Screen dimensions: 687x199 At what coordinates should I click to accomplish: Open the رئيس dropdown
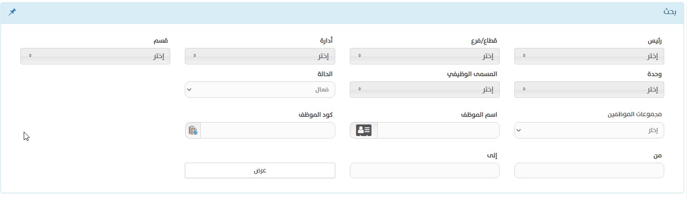pyautogui.click(x=589, y=56)
